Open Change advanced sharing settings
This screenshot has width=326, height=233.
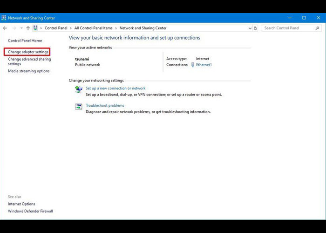point(29,62)
